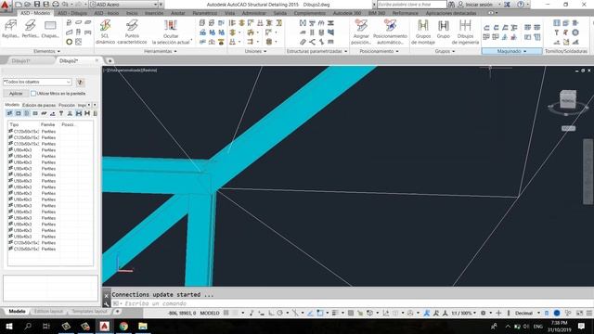Click the Autodesk Exchange X icon
The image size is (594, 334).
click(x=508, y=5)
